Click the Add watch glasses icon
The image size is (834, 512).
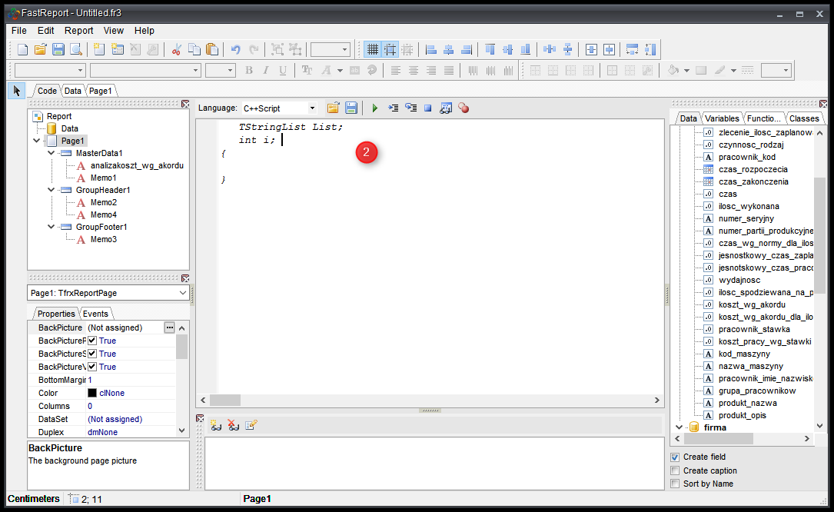point(216,425)
